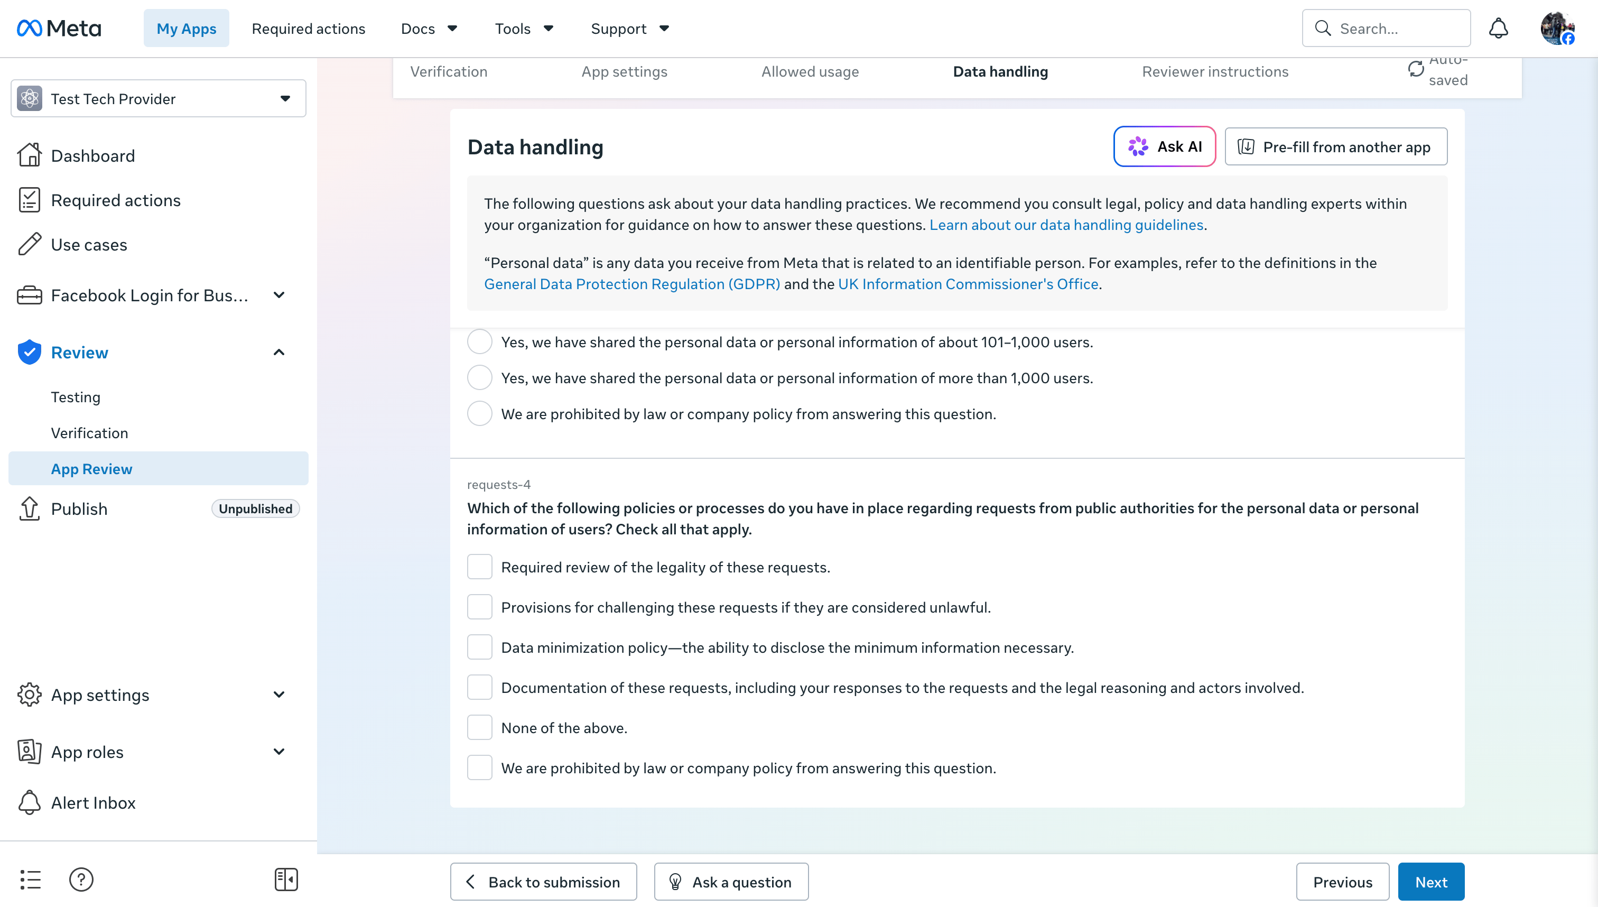Collapse sidebar with panel toggle icon

pyautogui.click(x=286, y=880)
